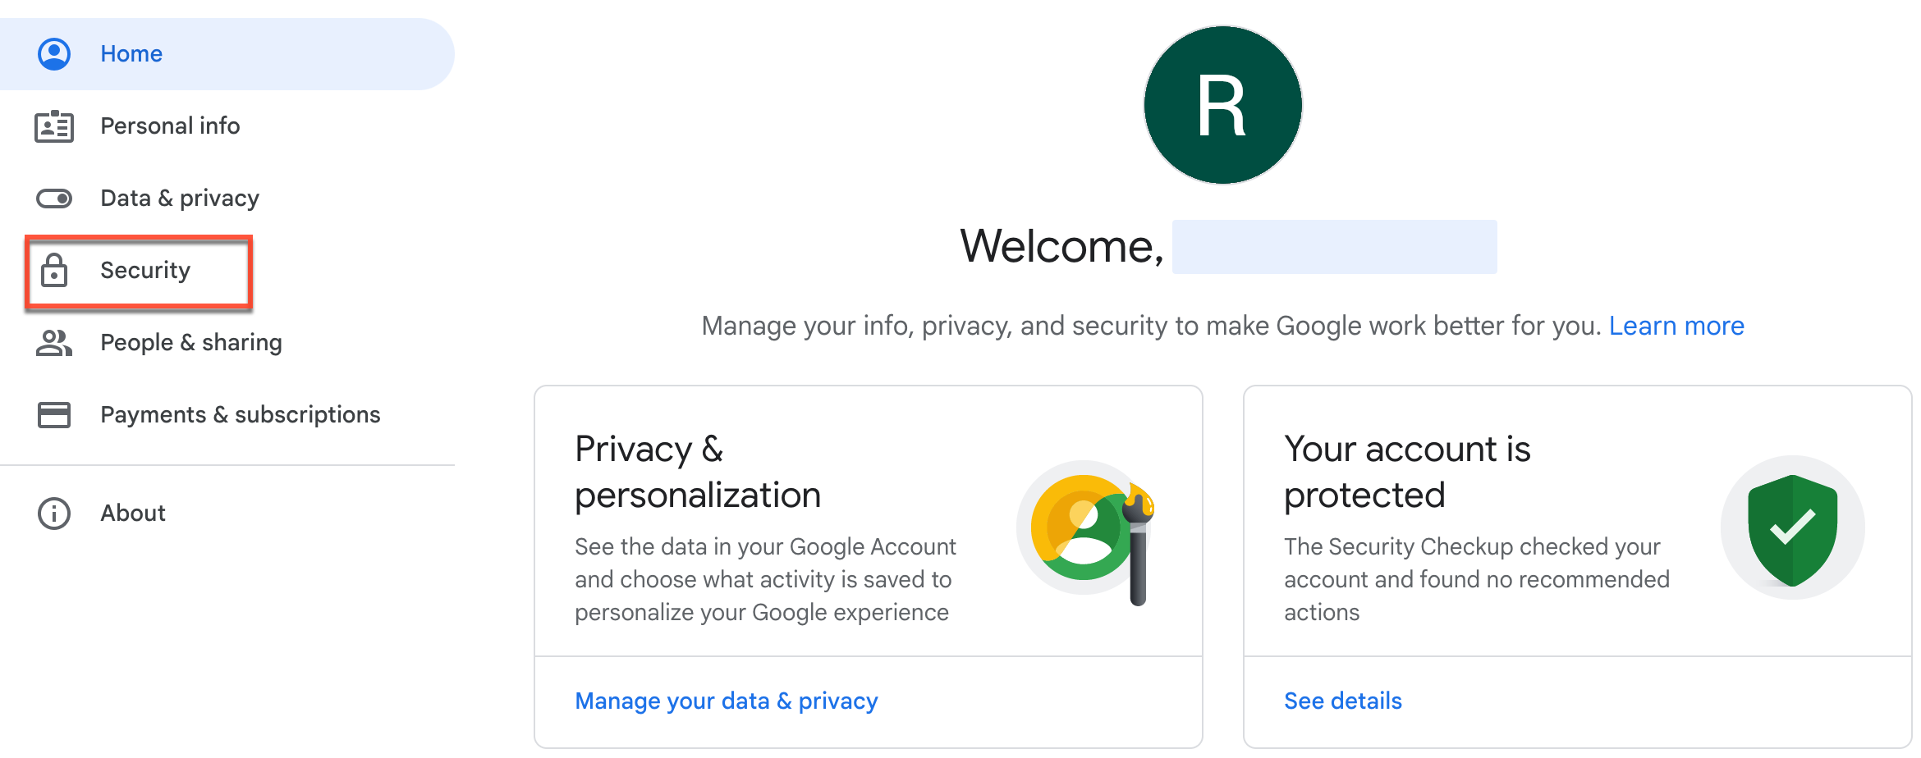Click the Privacy & personalization card heading
Screen dimensions: 1921x758
click(698, 472)
